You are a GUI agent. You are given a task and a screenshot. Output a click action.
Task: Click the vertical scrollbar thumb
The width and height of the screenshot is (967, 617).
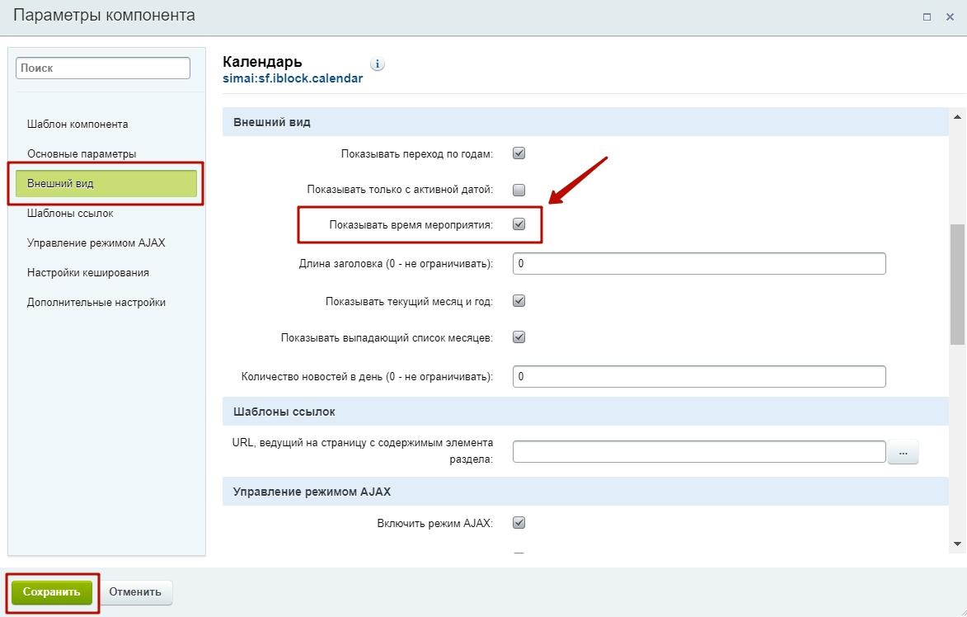957,283
